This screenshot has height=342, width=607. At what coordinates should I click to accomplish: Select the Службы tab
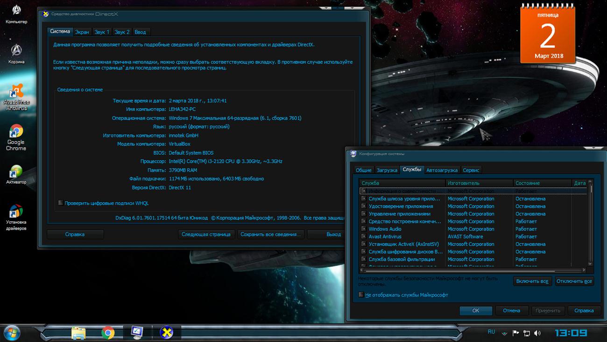pos(412,170)
